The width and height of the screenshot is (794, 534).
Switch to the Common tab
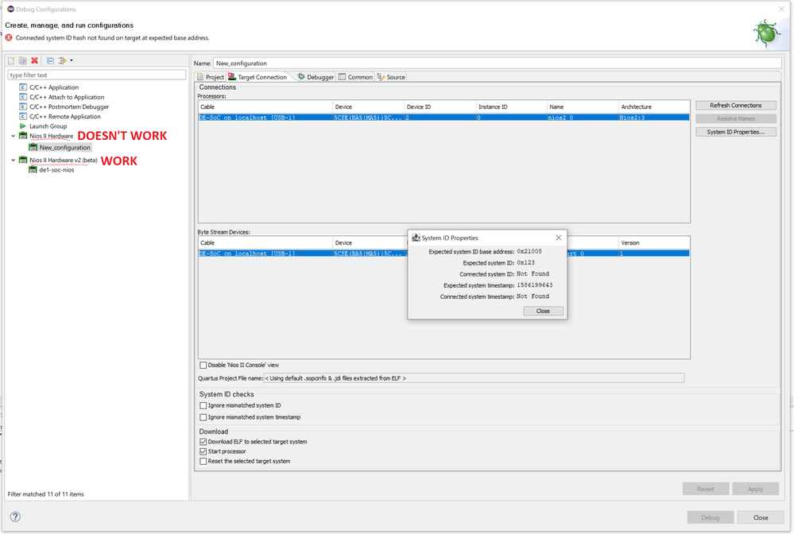[x=355, y=77]
